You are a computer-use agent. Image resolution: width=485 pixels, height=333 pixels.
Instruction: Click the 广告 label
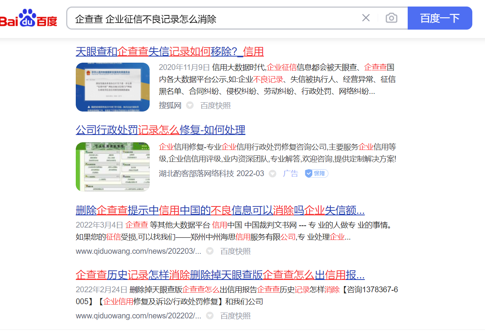coord(290,173)
